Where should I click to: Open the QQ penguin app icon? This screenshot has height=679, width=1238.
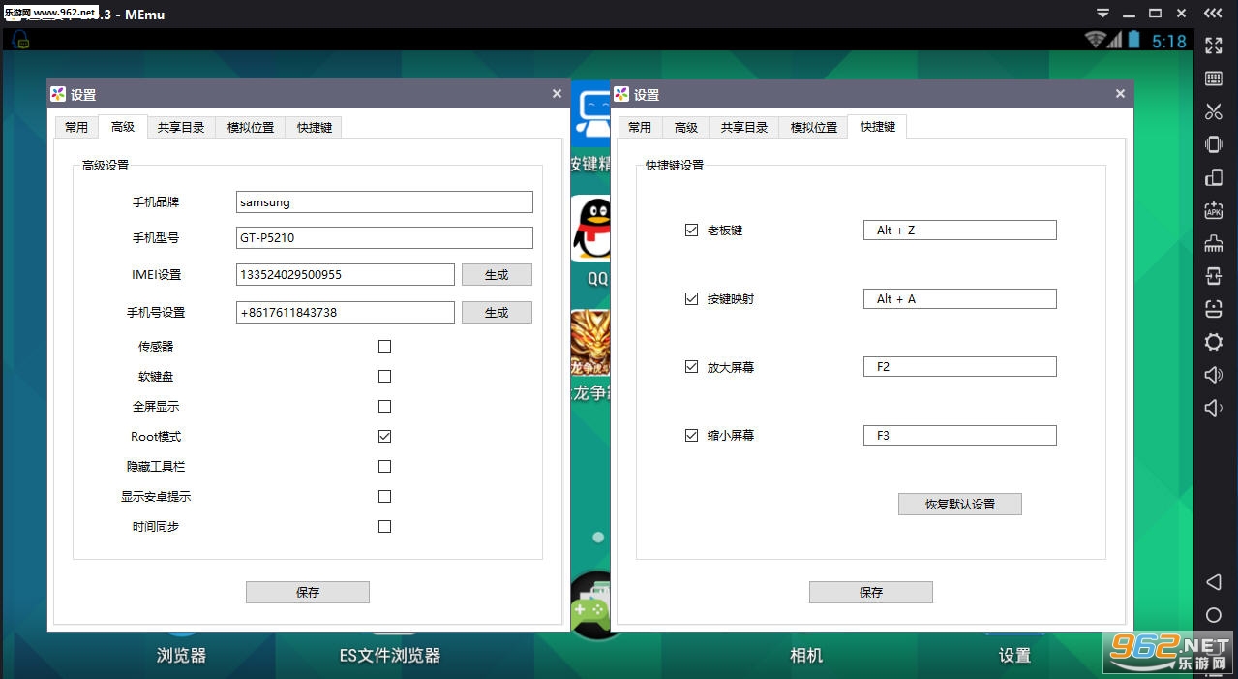[591, 229]
